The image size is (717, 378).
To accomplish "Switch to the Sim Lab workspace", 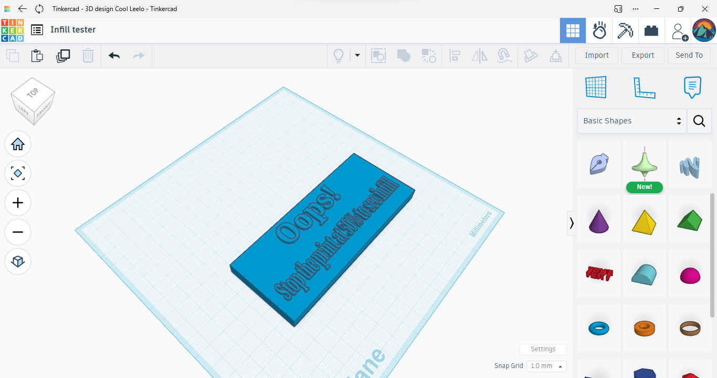I will coord(599,31).
